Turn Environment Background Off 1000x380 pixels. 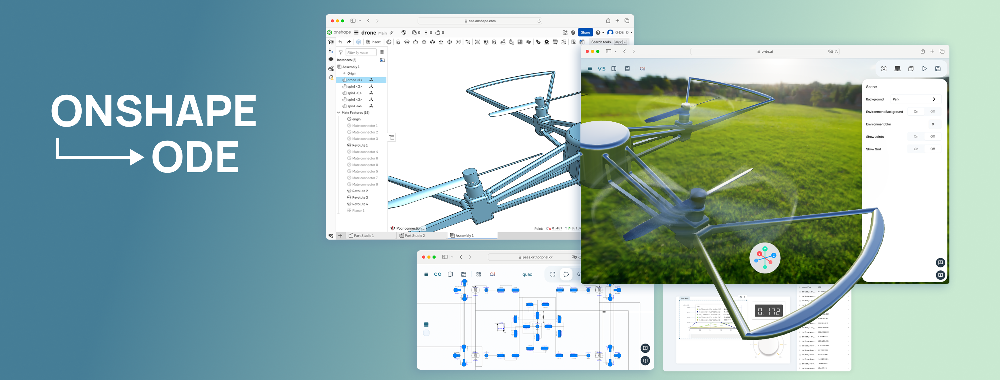click(932, 112)
